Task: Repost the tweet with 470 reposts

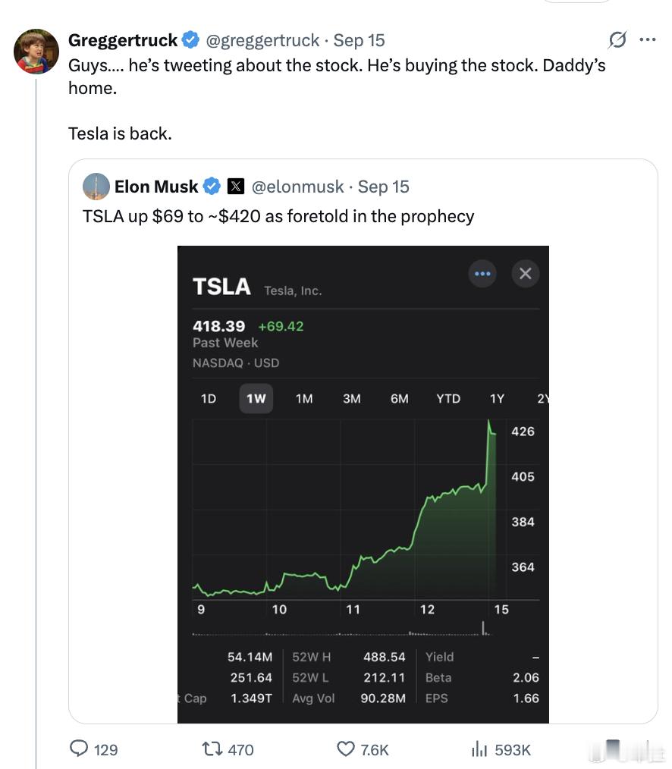Action: (212, 749)
